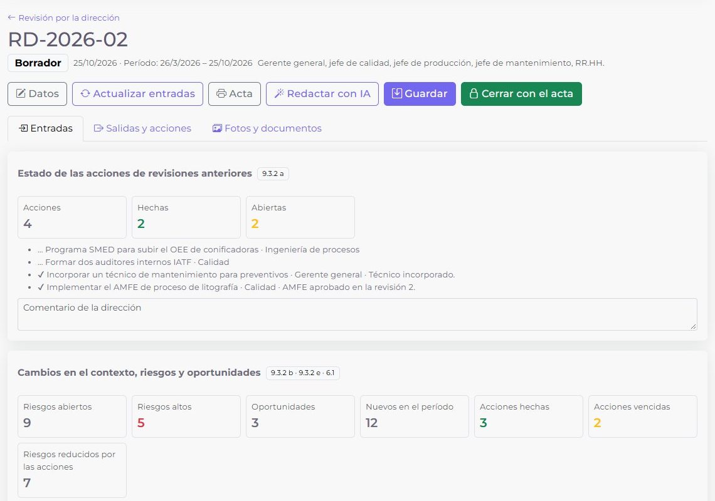Click the Borrador status badge

point(38,63)
